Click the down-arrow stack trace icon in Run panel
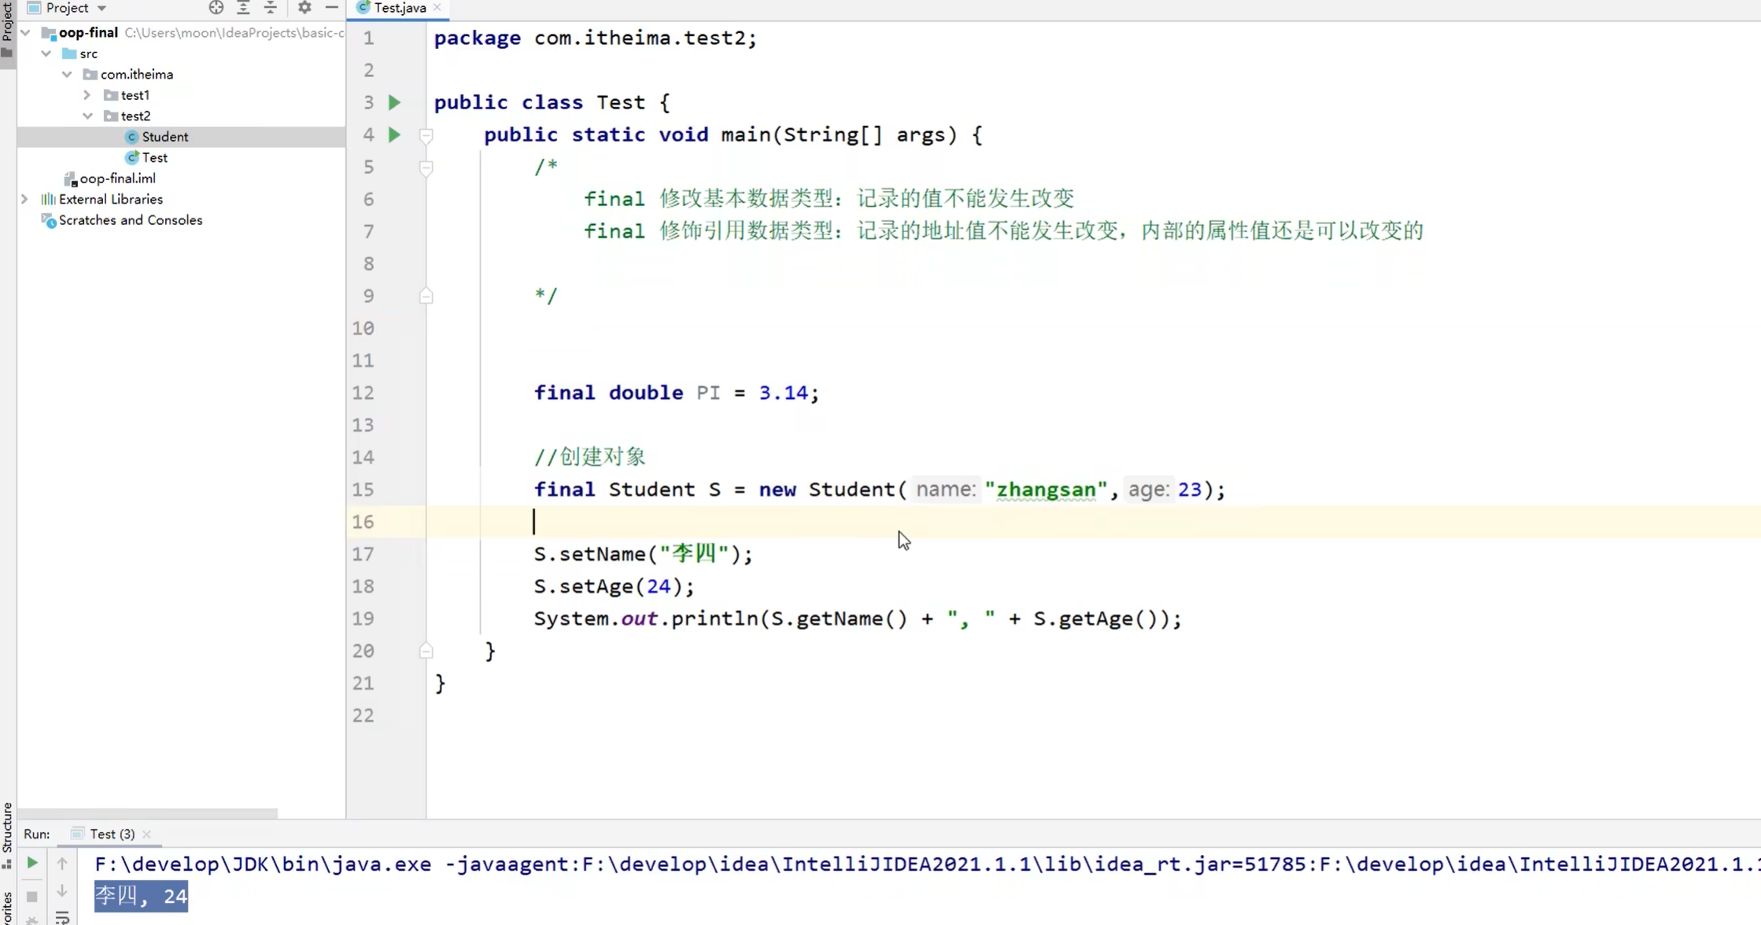1761x925 pixels. (62, 891)
